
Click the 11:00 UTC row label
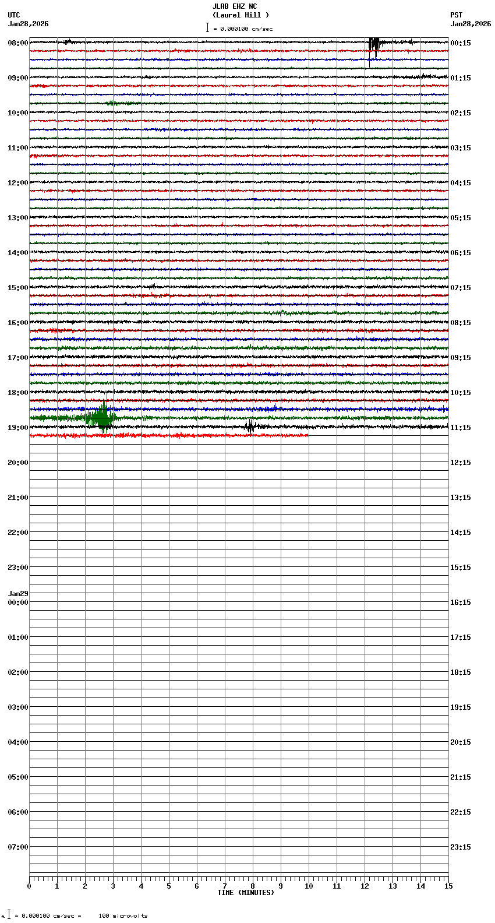pyautogui.click(x=18, y=148)
